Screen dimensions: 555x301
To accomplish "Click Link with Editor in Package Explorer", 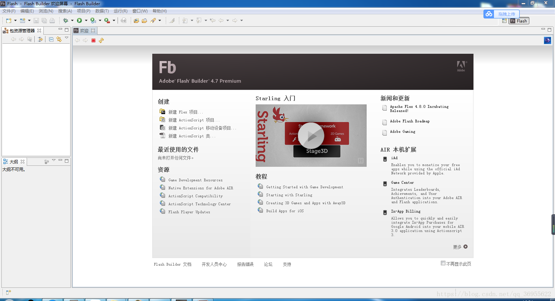I will [x=59, y=39].
